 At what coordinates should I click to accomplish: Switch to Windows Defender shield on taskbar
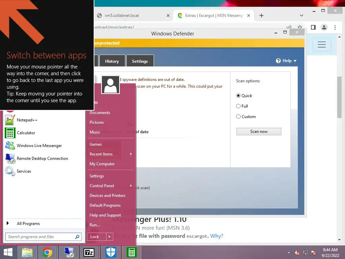coord(111,252)
